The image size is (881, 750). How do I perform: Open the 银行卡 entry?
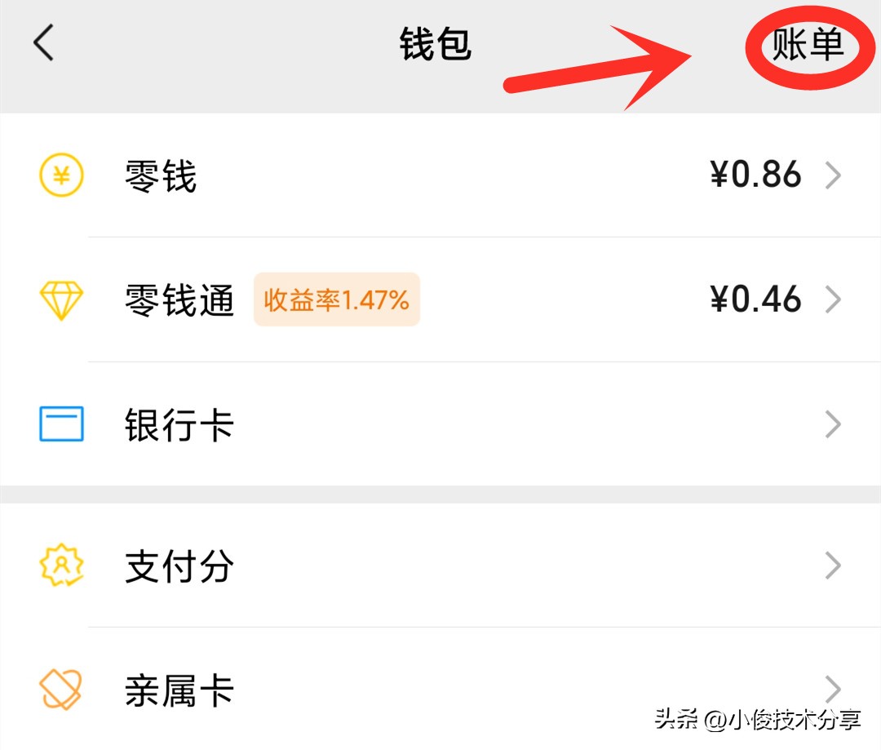179,425
